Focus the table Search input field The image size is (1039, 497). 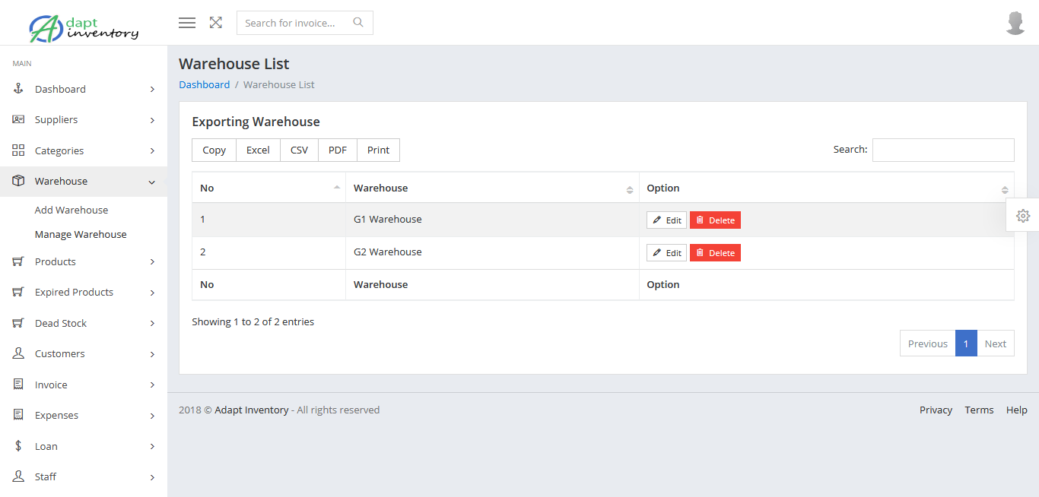[x=942, y=150]
